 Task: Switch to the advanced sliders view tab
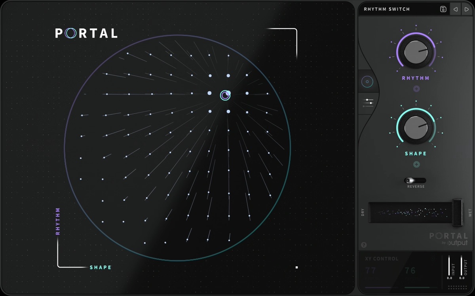click(x=369, y=103)
